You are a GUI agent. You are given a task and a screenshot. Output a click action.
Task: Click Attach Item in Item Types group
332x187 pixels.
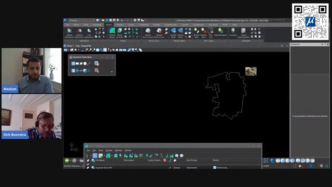coord(197,33)
